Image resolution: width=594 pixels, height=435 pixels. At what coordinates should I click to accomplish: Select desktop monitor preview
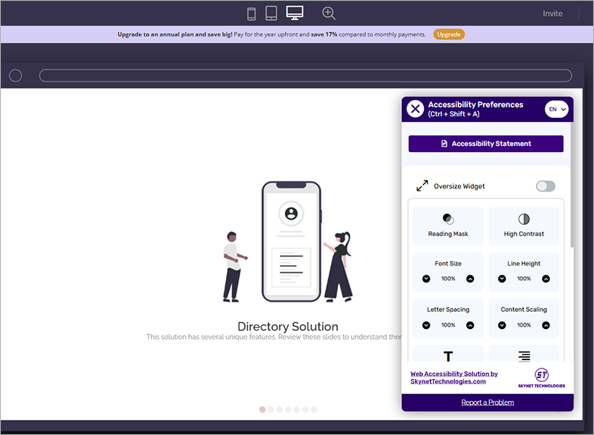(x=295, y=13)
